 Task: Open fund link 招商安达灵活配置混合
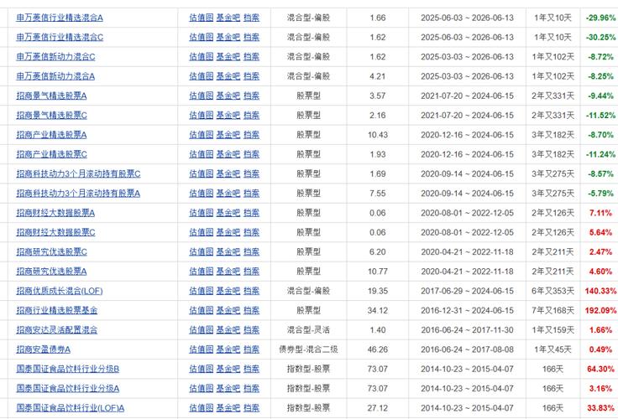[57, 330]
